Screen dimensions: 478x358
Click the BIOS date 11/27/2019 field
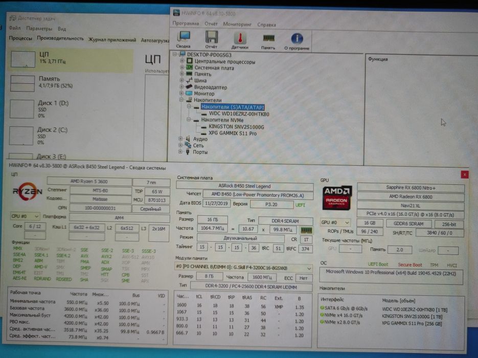tap(216, 204)
